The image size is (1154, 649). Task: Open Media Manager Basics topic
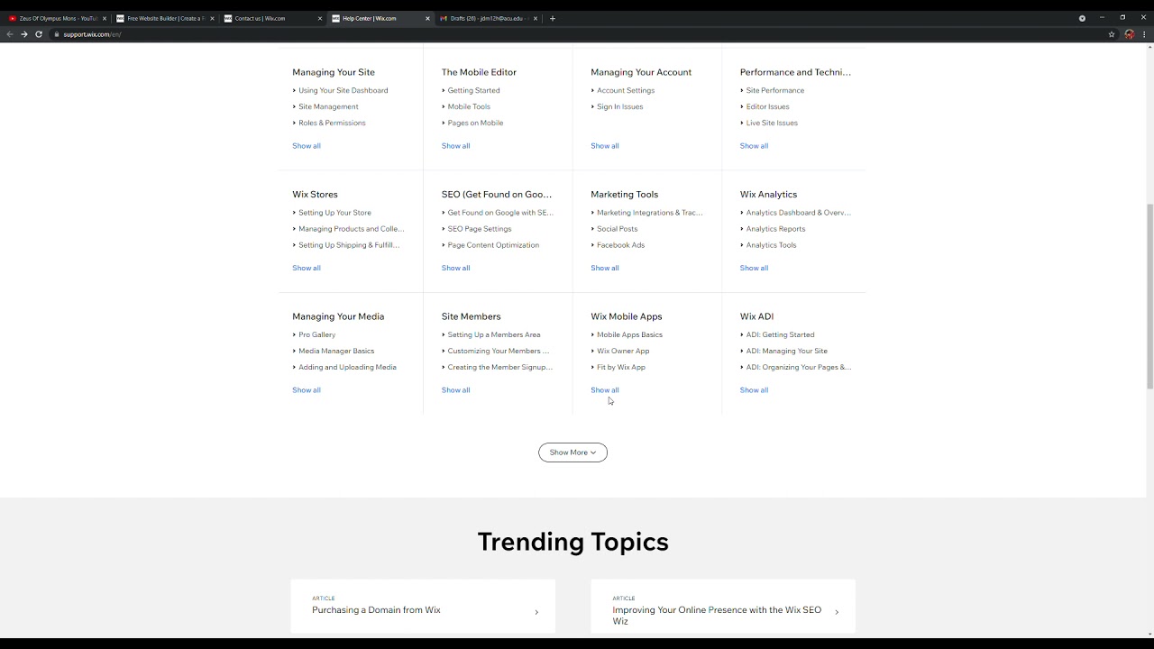tap(336, 351)
